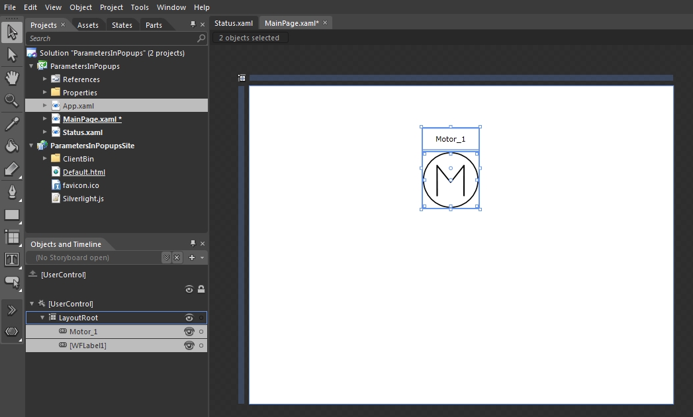The image size is (693, 417).
Task: Pick the Eyedropper tool
Action: click(12, 124)
